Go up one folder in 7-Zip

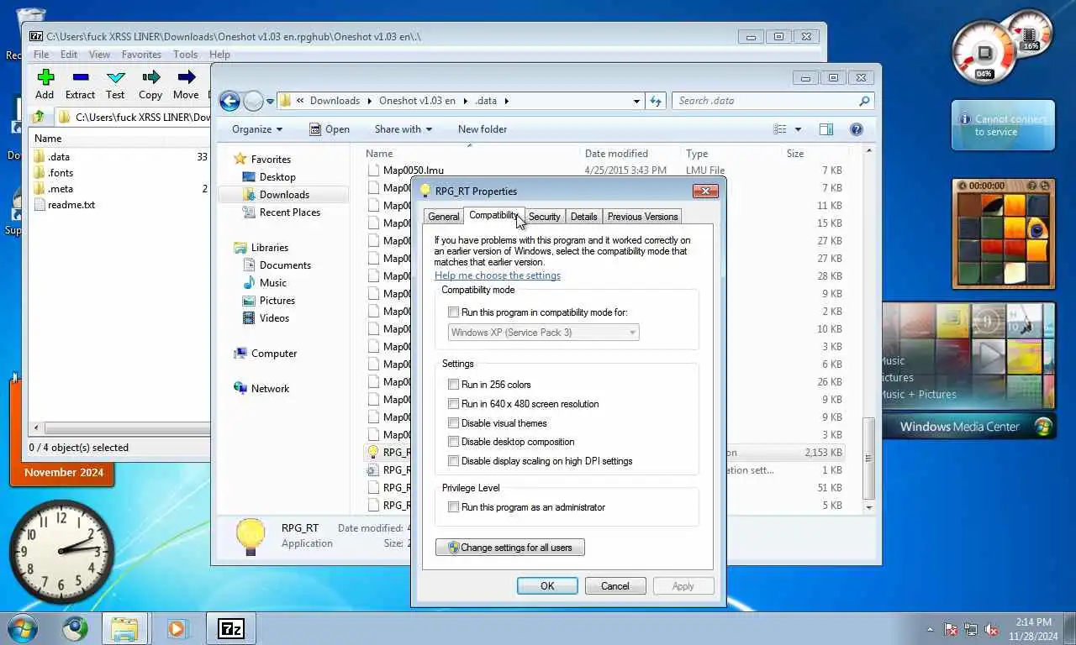pos(38,117)
